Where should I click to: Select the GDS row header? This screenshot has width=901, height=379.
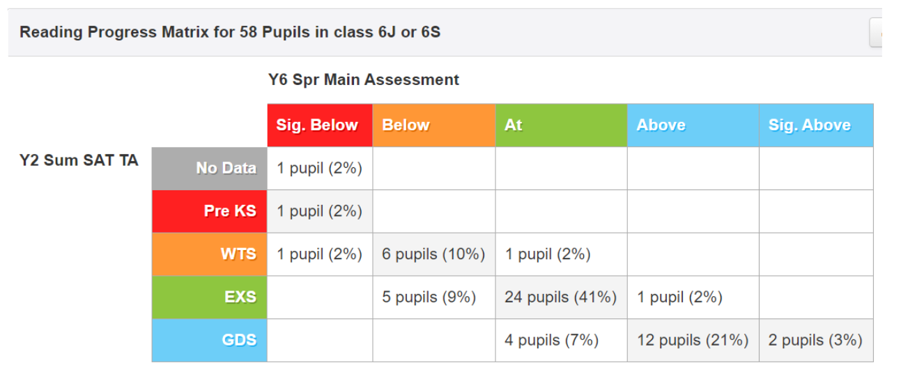(210, 341)
